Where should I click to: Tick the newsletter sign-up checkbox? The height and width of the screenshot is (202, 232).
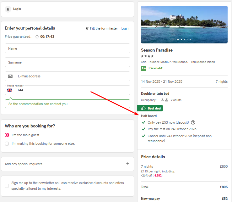point(7,186)
